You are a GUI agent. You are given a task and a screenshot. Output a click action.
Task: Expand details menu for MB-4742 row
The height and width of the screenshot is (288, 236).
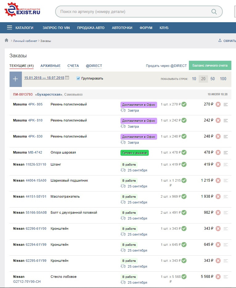(226, 152)
